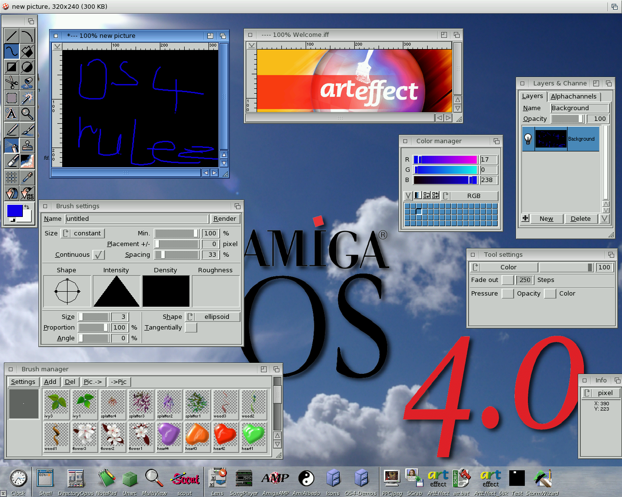Select the straight Line tool
The width and height of the screenshot is (622, 497).
coord(12,36)
